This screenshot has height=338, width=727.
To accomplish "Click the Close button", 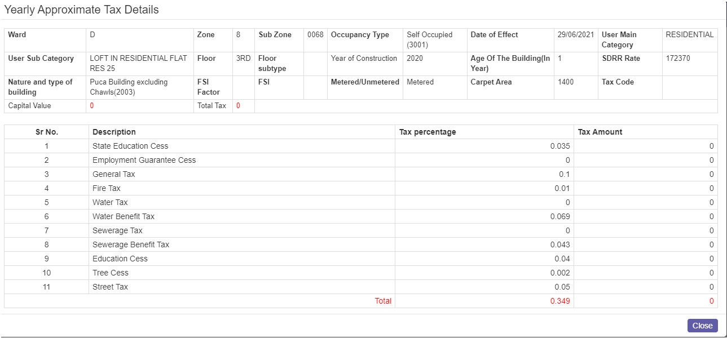I will coord(702,325).
